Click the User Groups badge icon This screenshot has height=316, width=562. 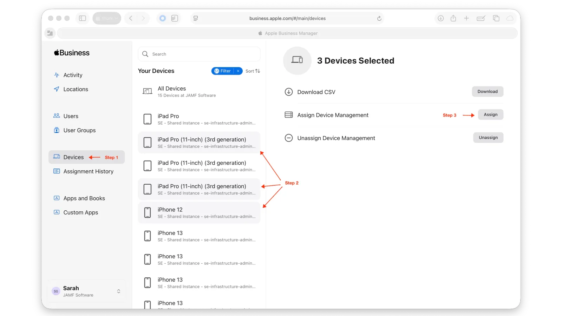pyautogui.click(x=57, y=130)
